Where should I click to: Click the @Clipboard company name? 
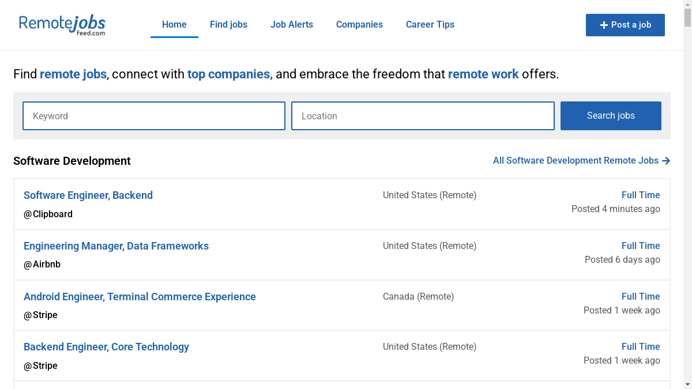coord(48,214)
